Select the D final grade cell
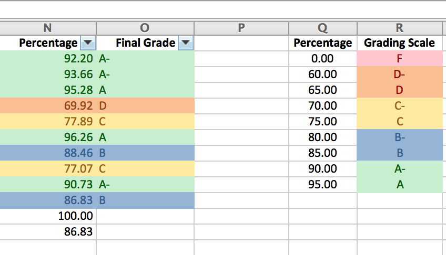 [145, 106]
